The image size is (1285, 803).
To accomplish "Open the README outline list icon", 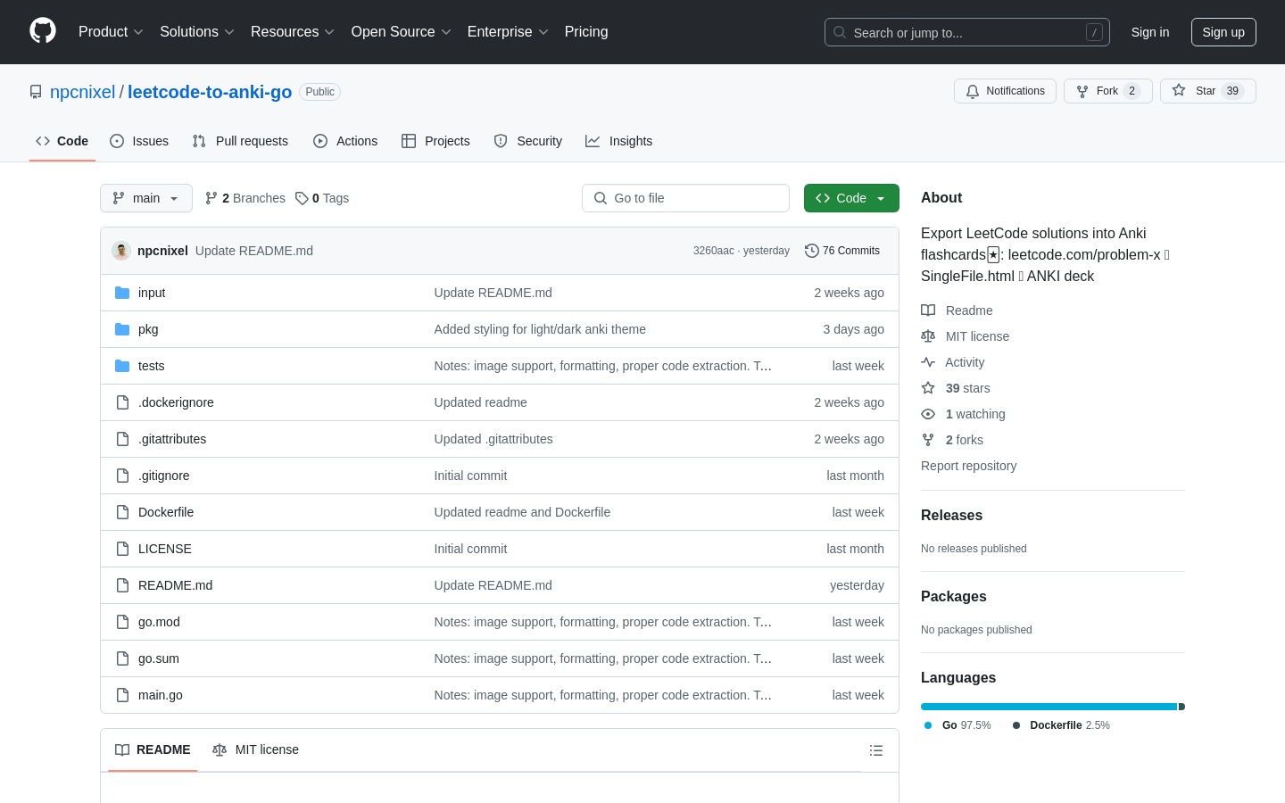I will [876, 750].
